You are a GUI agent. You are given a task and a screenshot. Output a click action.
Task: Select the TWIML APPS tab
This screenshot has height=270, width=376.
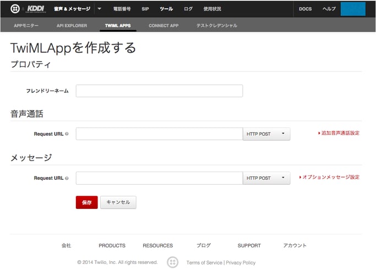point(118,25)
